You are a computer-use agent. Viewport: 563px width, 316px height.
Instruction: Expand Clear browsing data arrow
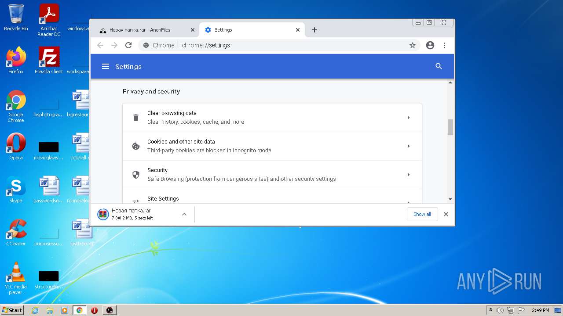click(x=409, y=118)
